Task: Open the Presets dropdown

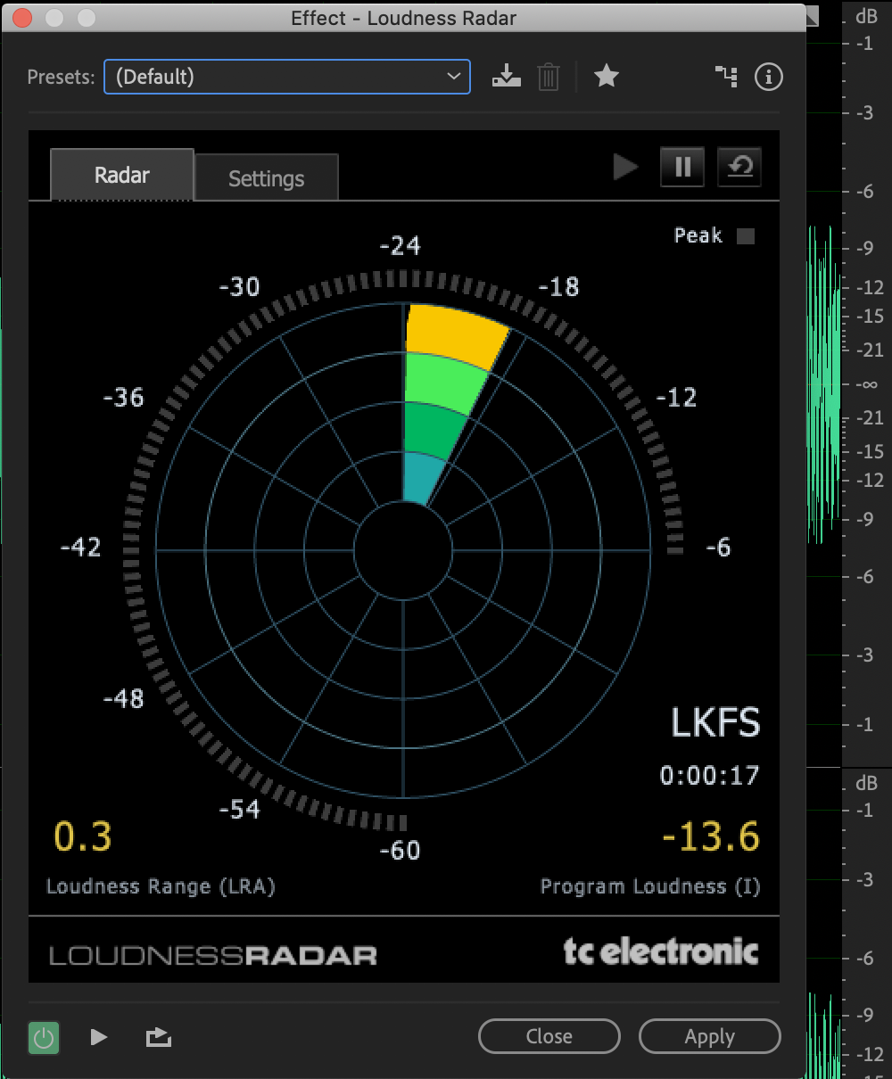Action: [287, 77]
